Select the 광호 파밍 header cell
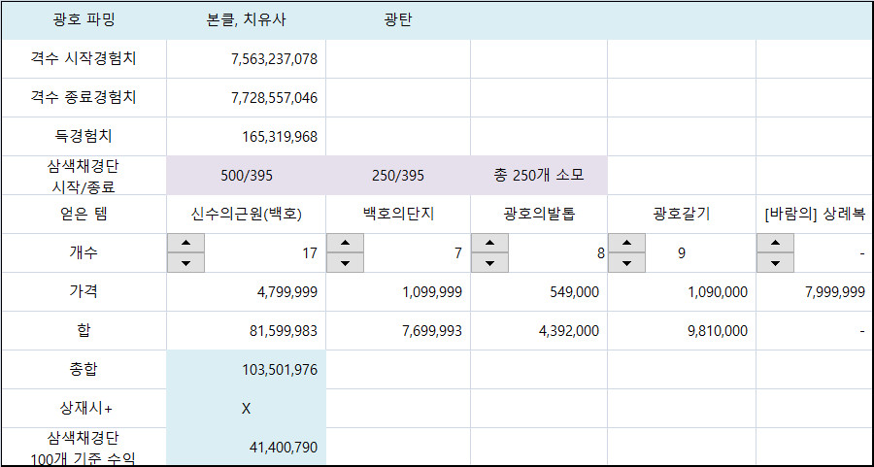The height and width of the screenshot is (467, 874). pos(84,20)
